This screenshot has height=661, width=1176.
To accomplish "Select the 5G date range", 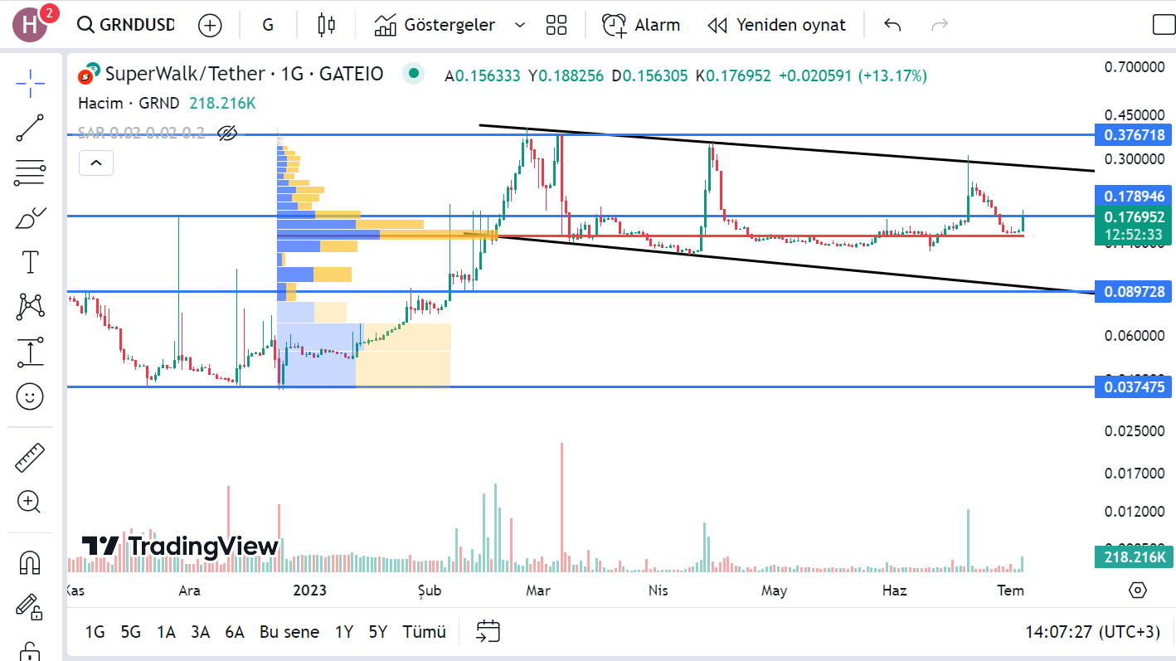I will tap(131, 632).
